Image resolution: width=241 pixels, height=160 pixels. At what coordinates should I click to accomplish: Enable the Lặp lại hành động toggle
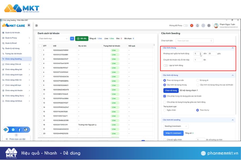(x=166, y=65)
